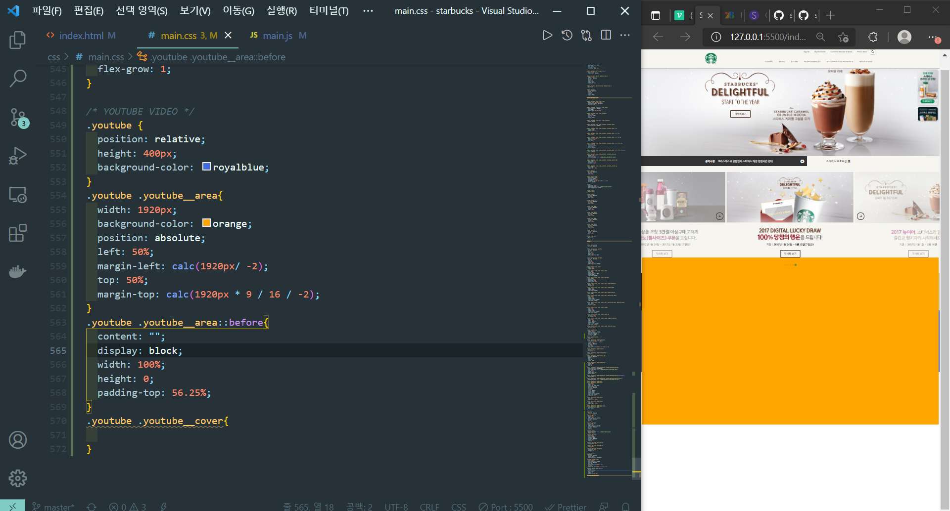Open the file timeline history icon

[x=567, y=35]
